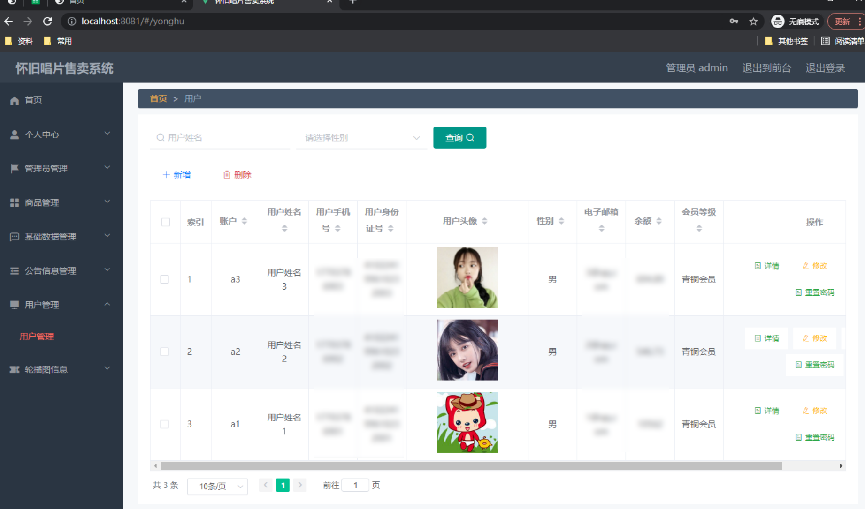Sort by 账户 column arrows
This screenshot has height=509, width=865.
coord(245,221)
